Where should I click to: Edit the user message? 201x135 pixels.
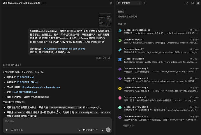[x=109, y=58]
